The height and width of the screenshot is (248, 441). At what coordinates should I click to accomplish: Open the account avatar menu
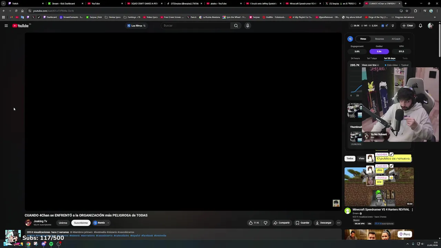click(x=430, y=25)
